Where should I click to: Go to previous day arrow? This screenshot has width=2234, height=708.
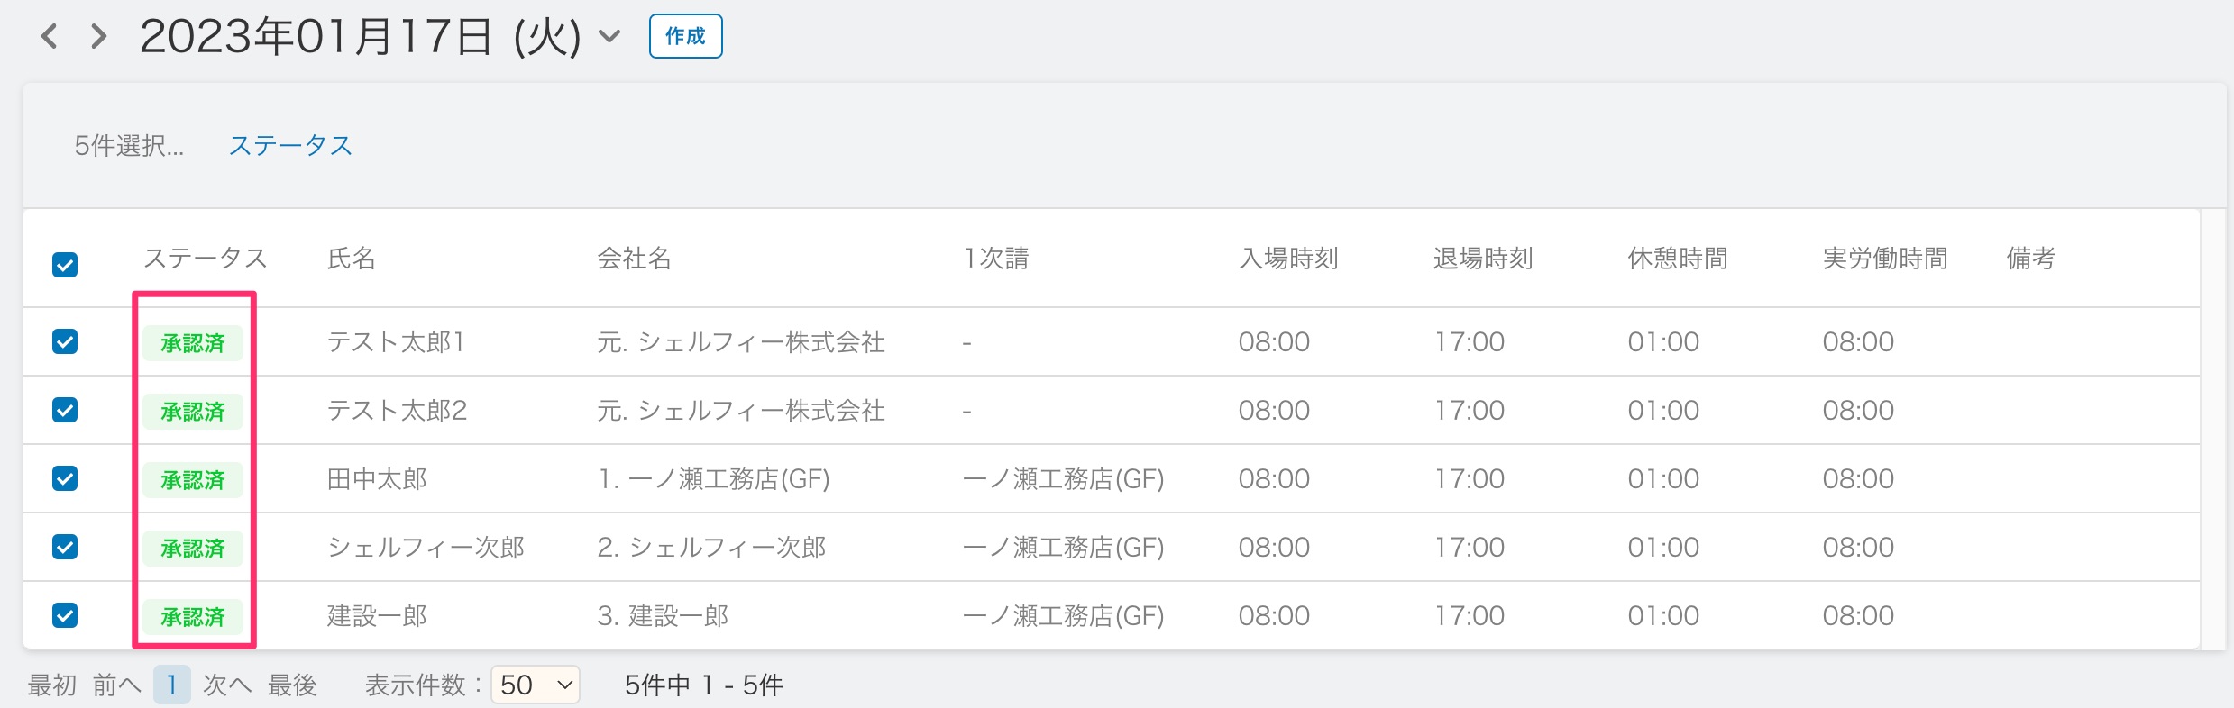pos(50,37)
